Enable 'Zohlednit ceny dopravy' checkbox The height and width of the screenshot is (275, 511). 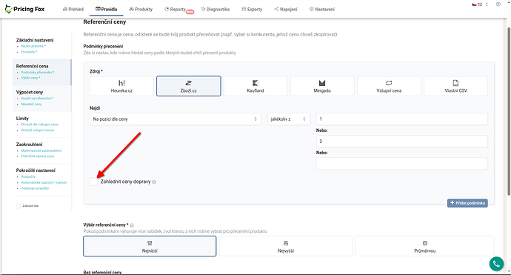(94, 182)
